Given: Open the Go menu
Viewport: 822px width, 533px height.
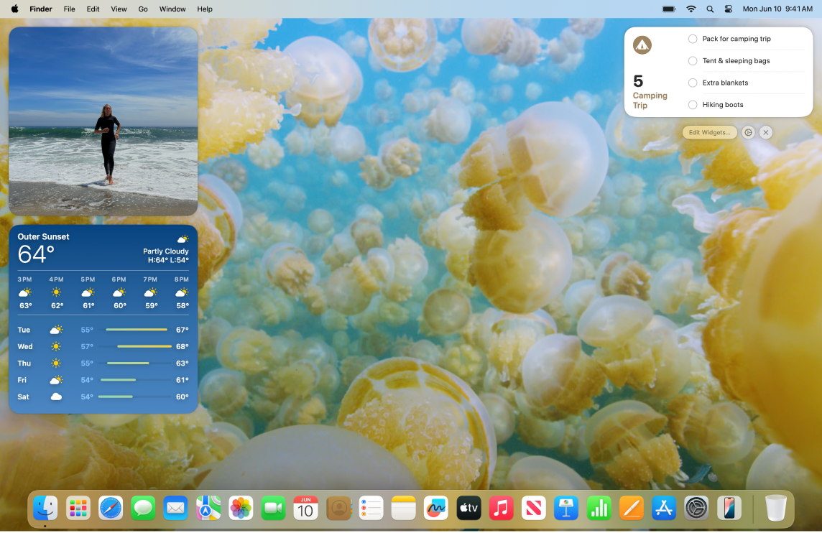Looking at the screenshot, I should tap(142, 9).
